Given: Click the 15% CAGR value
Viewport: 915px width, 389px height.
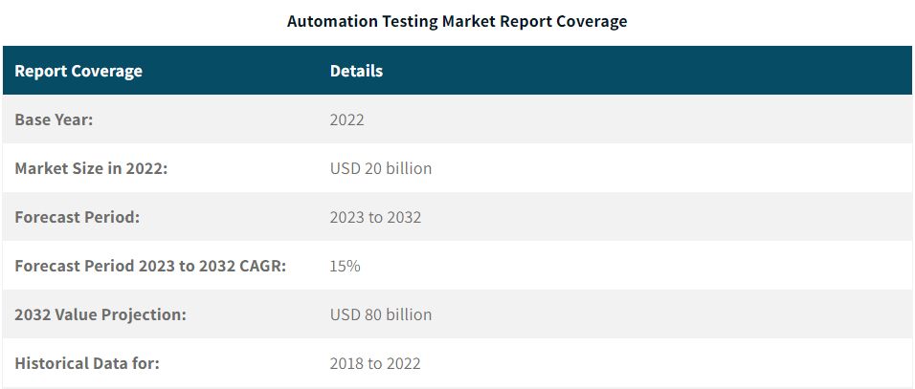Looking at the screenshot, I should (345, 266).
